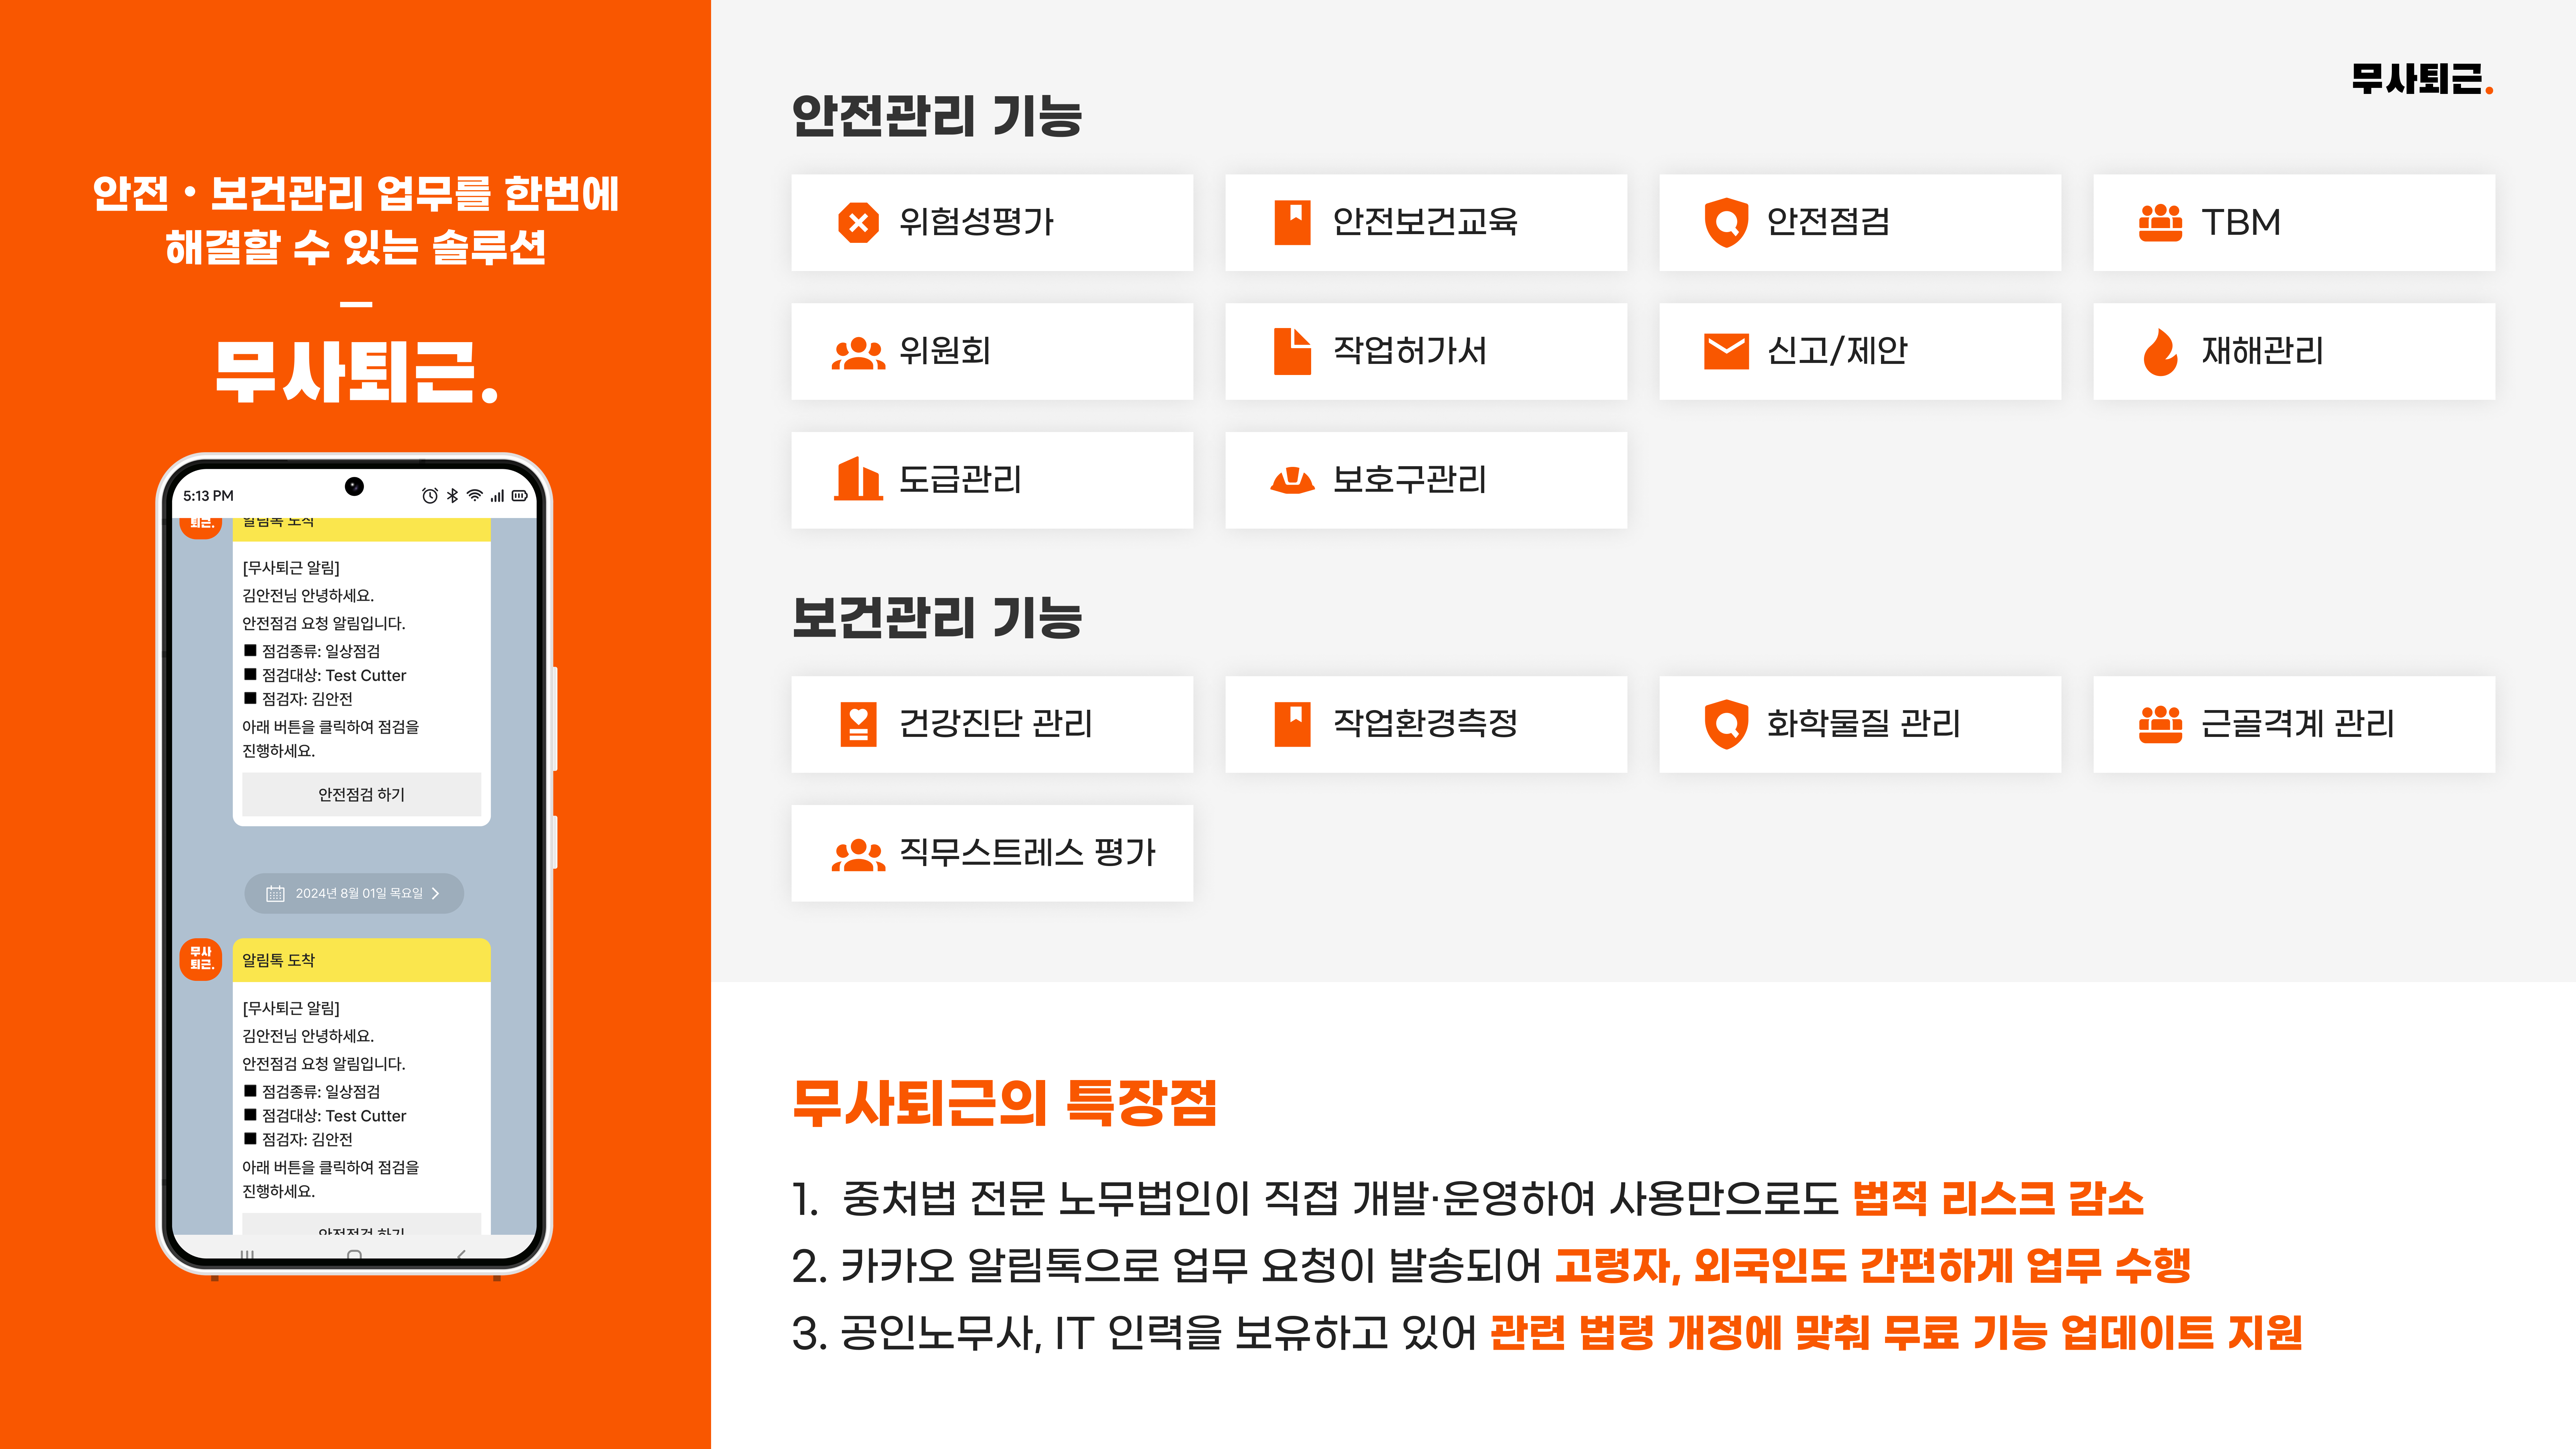Open the 근골격계 관리 card

(x=2294, y=724)
